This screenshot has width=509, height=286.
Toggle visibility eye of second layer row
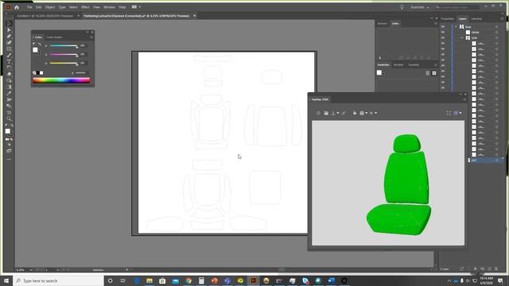[x=443, y=32]
